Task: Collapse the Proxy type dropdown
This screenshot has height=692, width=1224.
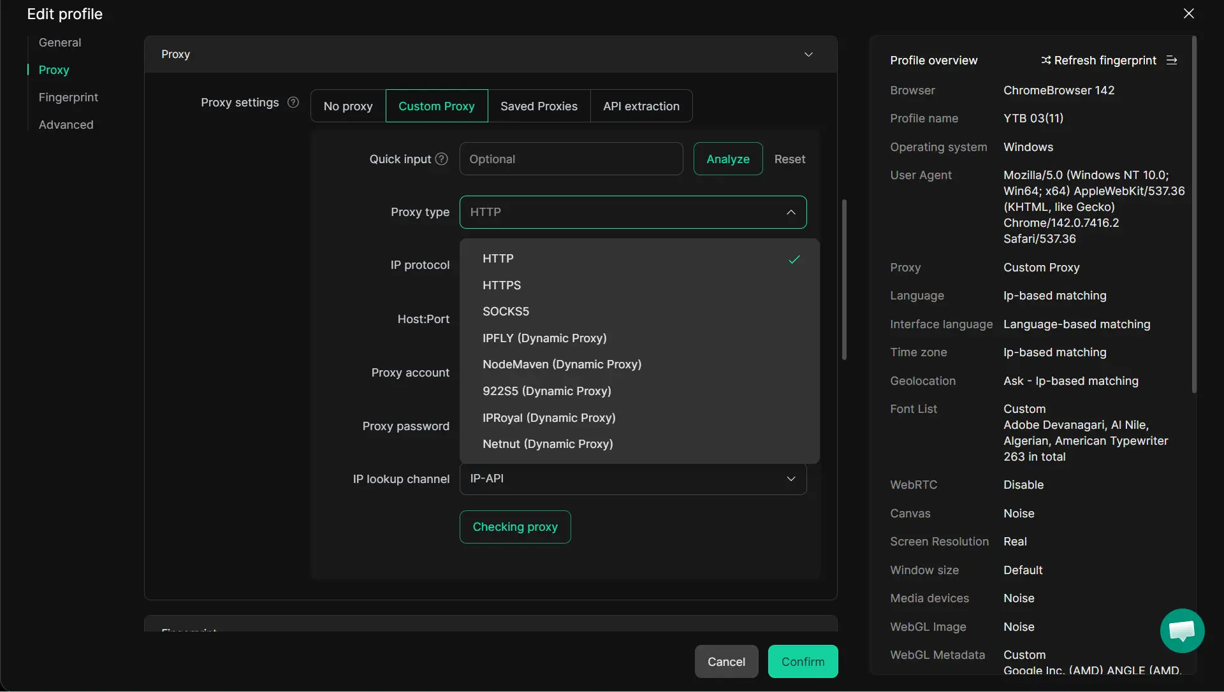Action: click(790, 212)
